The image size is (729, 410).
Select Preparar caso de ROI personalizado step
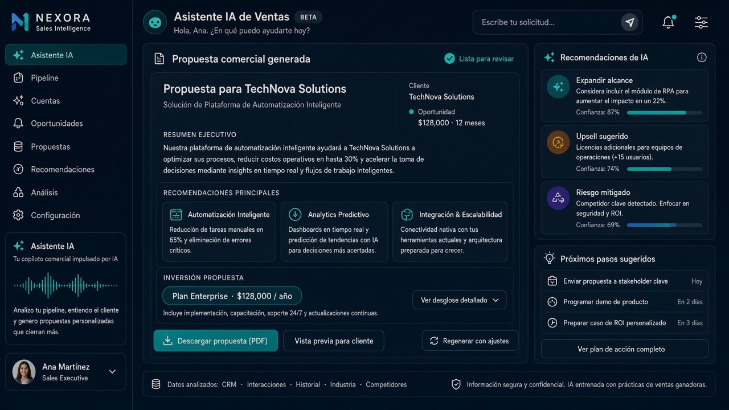click(x=625, y=323)
